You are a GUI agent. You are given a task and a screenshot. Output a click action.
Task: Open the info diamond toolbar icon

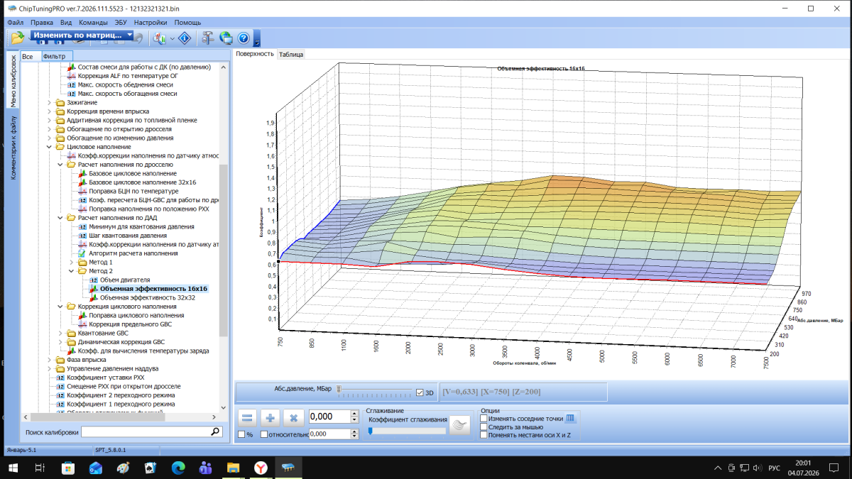point(184,38)
